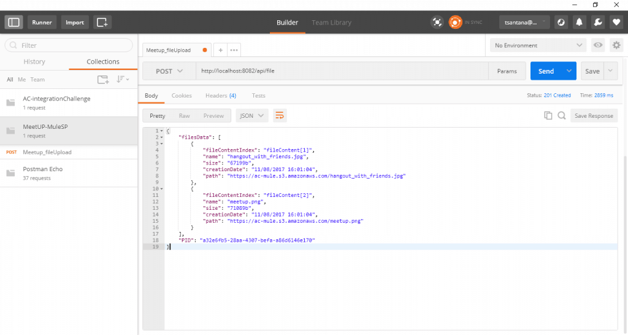Viewport: 628px width, 335px height.
Task: Search the response with magnifier icon
Action: [x=562, y=115]
